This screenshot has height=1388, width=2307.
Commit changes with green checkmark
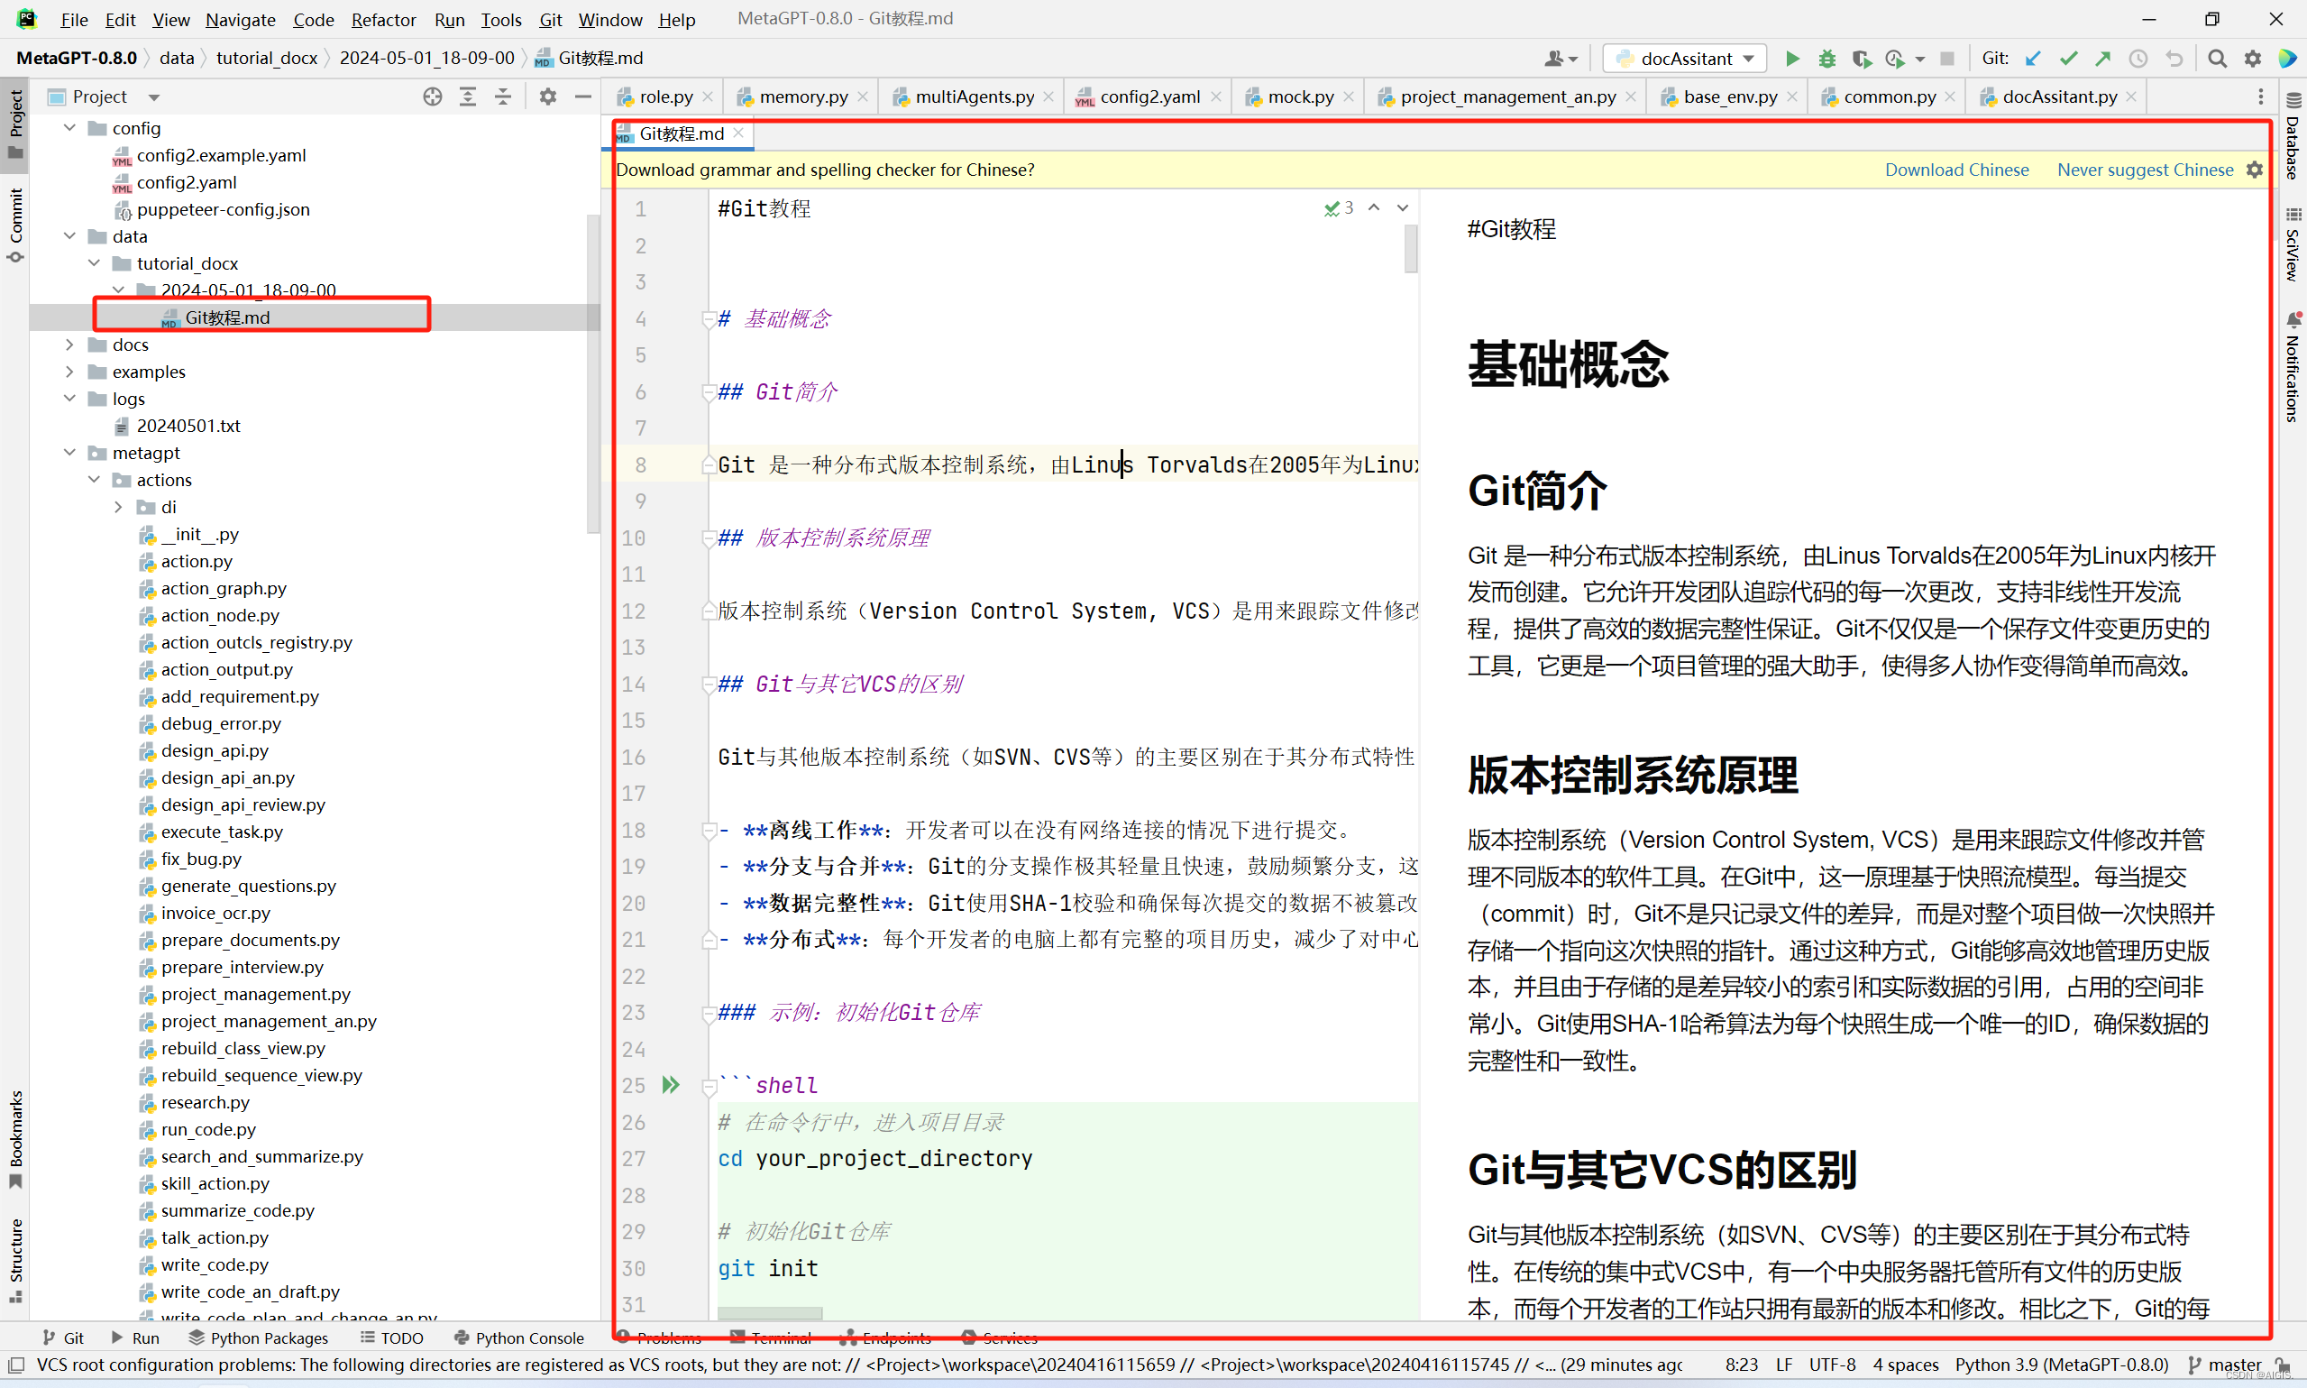[2068, 58]
